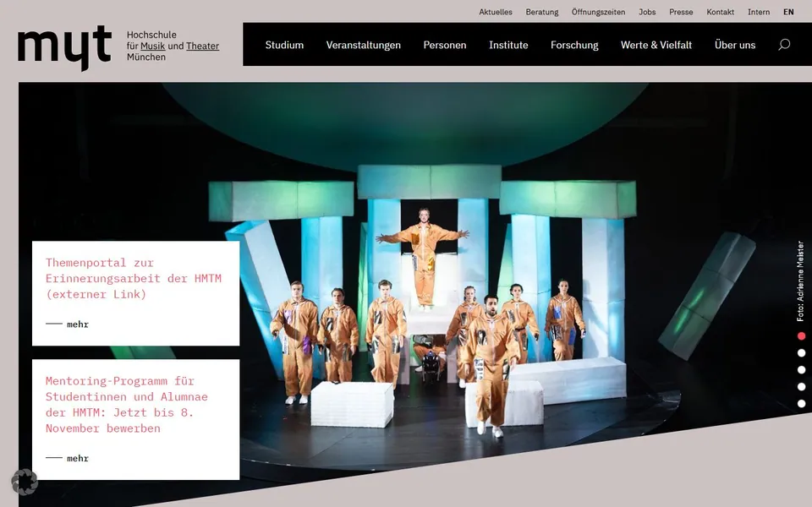Open the Institute menu
This screenshot has width=812, height=507.
[x=508, y=45]
